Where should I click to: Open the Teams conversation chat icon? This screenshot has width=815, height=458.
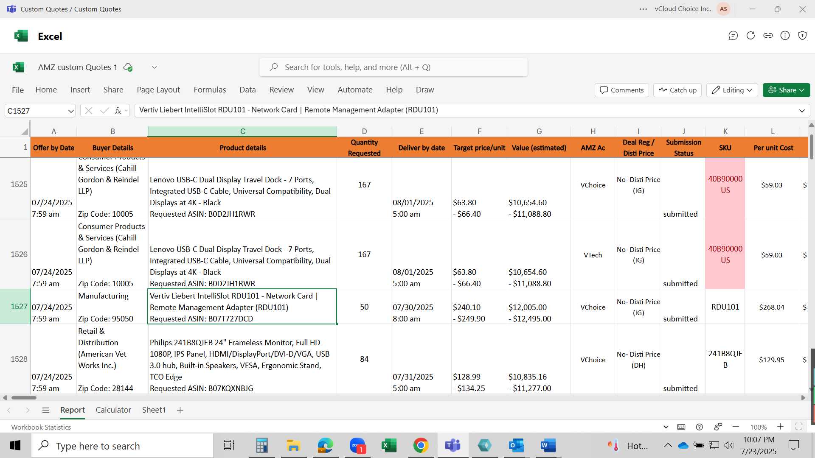pos(733,36)
